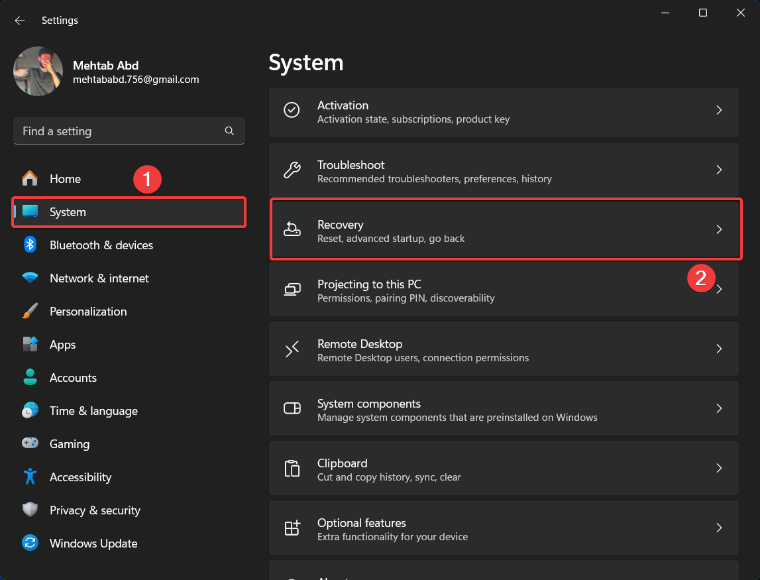Expand the Optional features chevron
Screen dimensions: 760x580
pyautogui.click(x=720, y=528)
